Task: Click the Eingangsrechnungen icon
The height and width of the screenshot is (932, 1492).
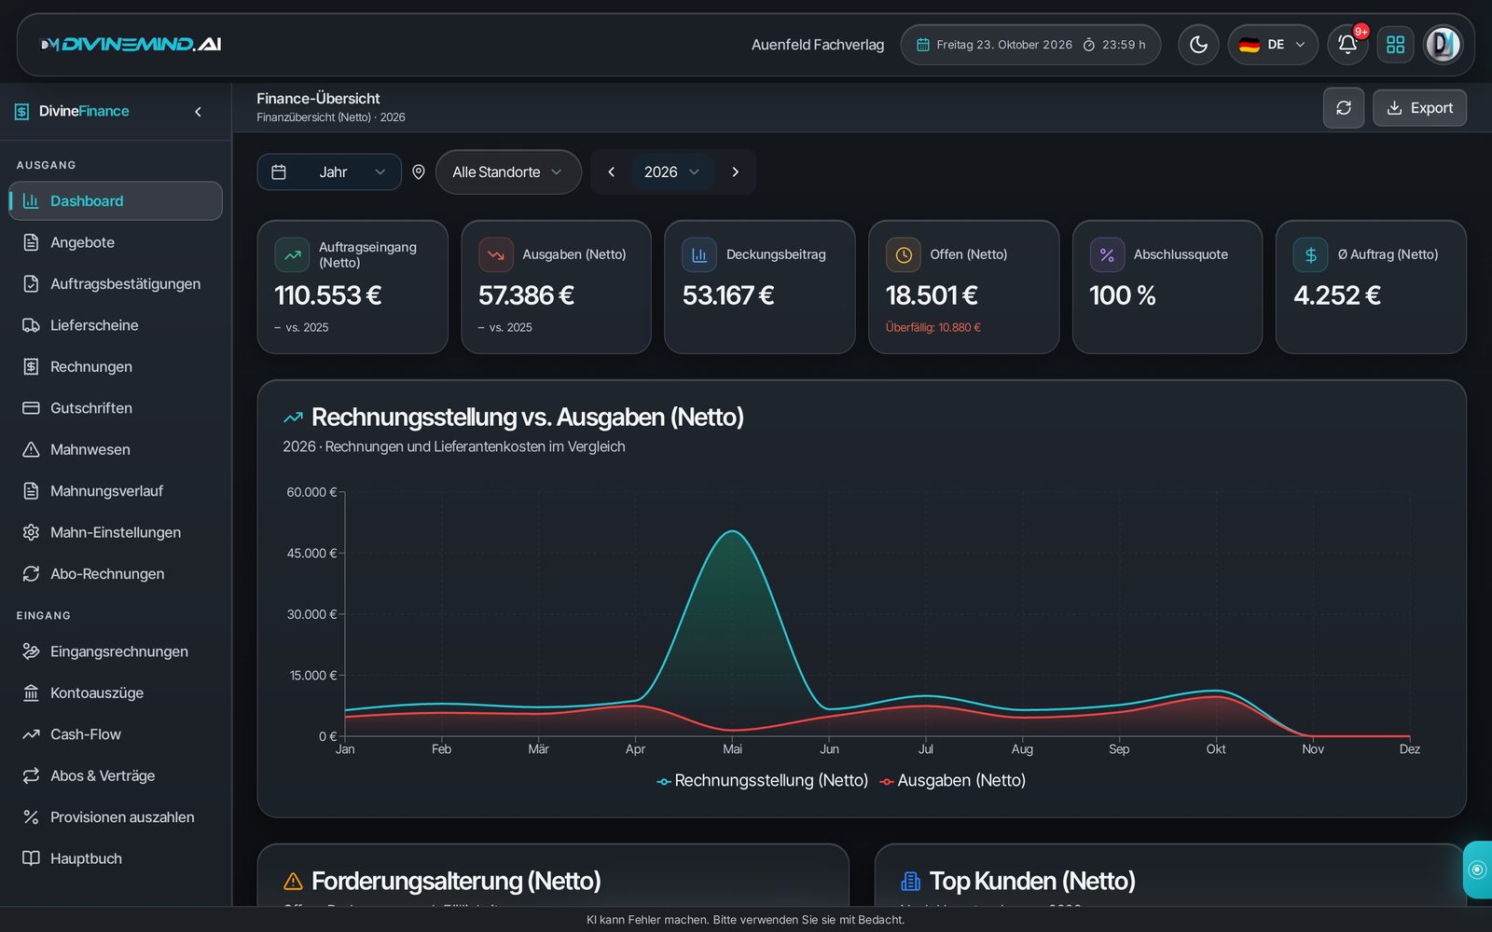Action: 31,651
